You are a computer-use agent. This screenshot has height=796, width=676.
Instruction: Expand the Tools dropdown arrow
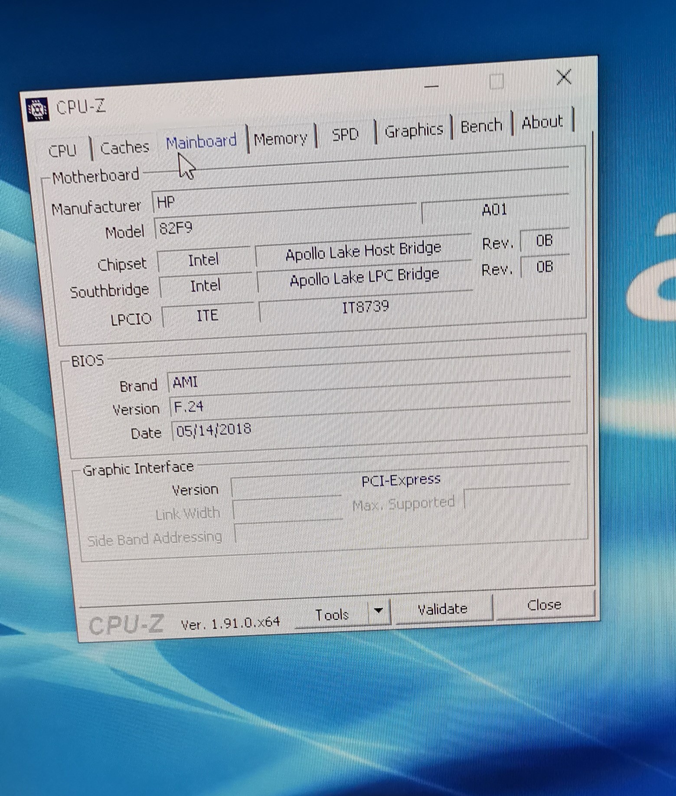click(379, 611)
